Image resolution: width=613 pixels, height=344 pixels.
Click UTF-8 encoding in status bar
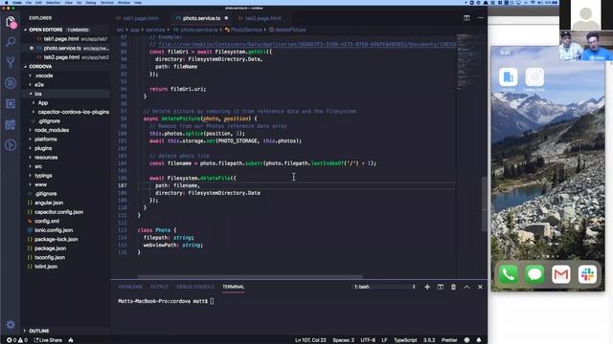pyautogui.click(x=368, y=340)
